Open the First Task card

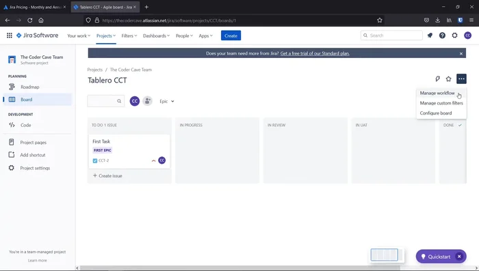point(129,152)
